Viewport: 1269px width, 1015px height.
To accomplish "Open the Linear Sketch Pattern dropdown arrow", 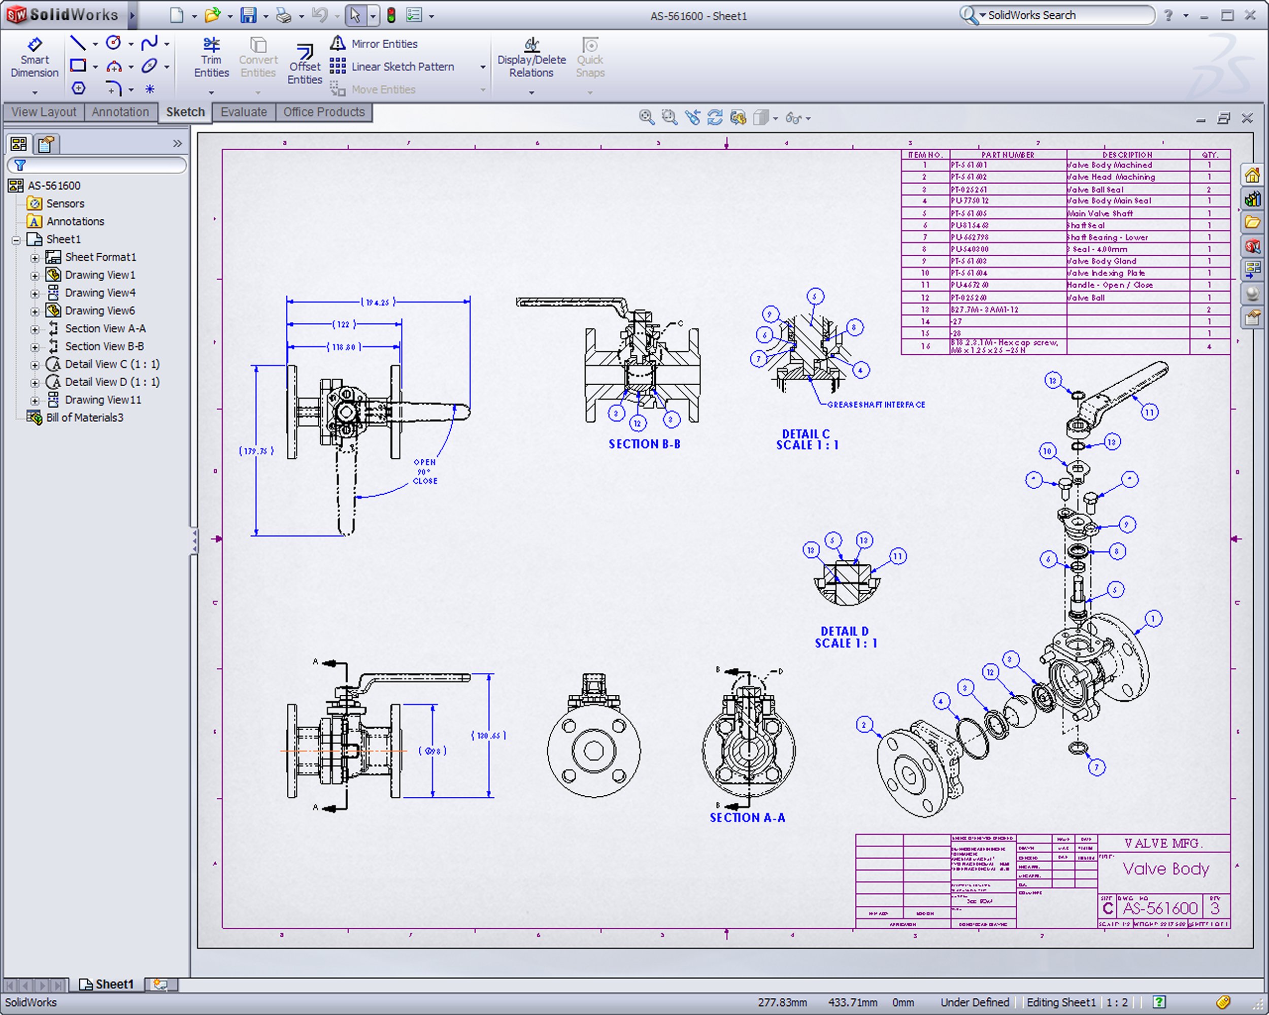I will coord(483,67).
